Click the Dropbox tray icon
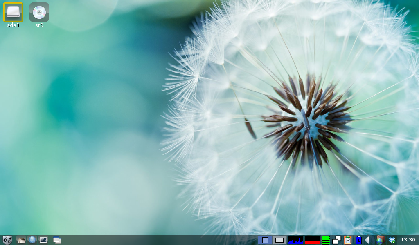This screenshot has width=419, height=245. 392,240
